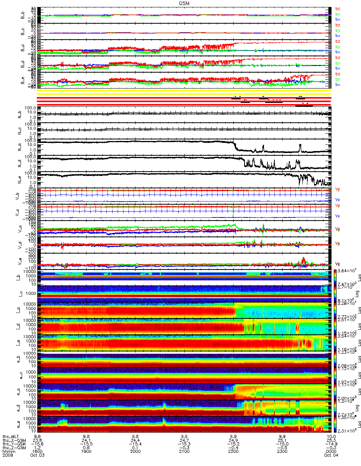The width and height of the screenshot is (361, 466).
Task: Click the 1900 time tick label
Action: pyautogui.click(x=86, y=452)
